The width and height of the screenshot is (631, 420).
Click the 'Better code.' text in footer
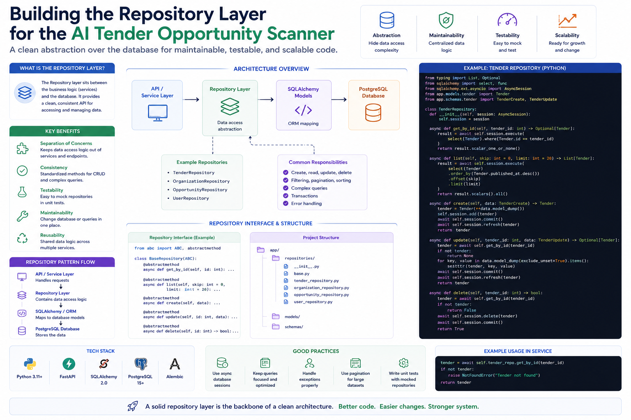pos(357,406)
